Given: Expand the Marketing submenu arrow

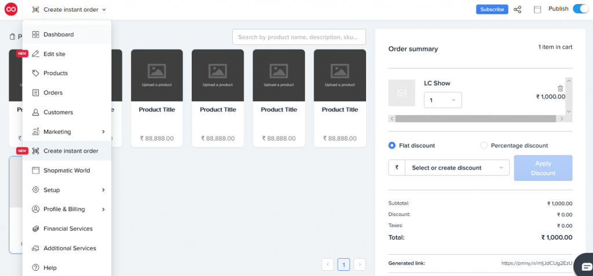Looking at the screenshot, I should [x=103, y=132].
